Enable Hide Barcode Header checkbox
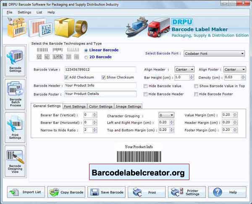 tap(145, 94)
